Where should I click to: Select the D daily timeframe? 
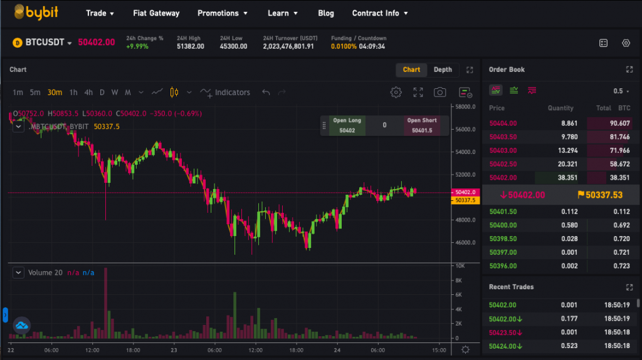tap(102, 93)
